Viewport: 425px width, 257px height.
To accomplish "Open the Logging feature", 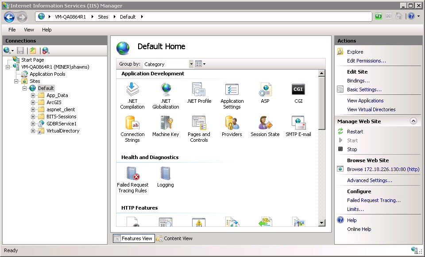I will tap(166, 177).
